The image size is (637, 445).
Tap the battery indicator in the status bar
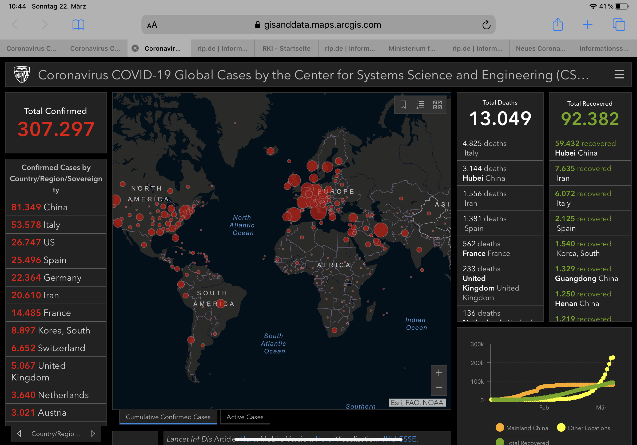click(x=622, y=6)
